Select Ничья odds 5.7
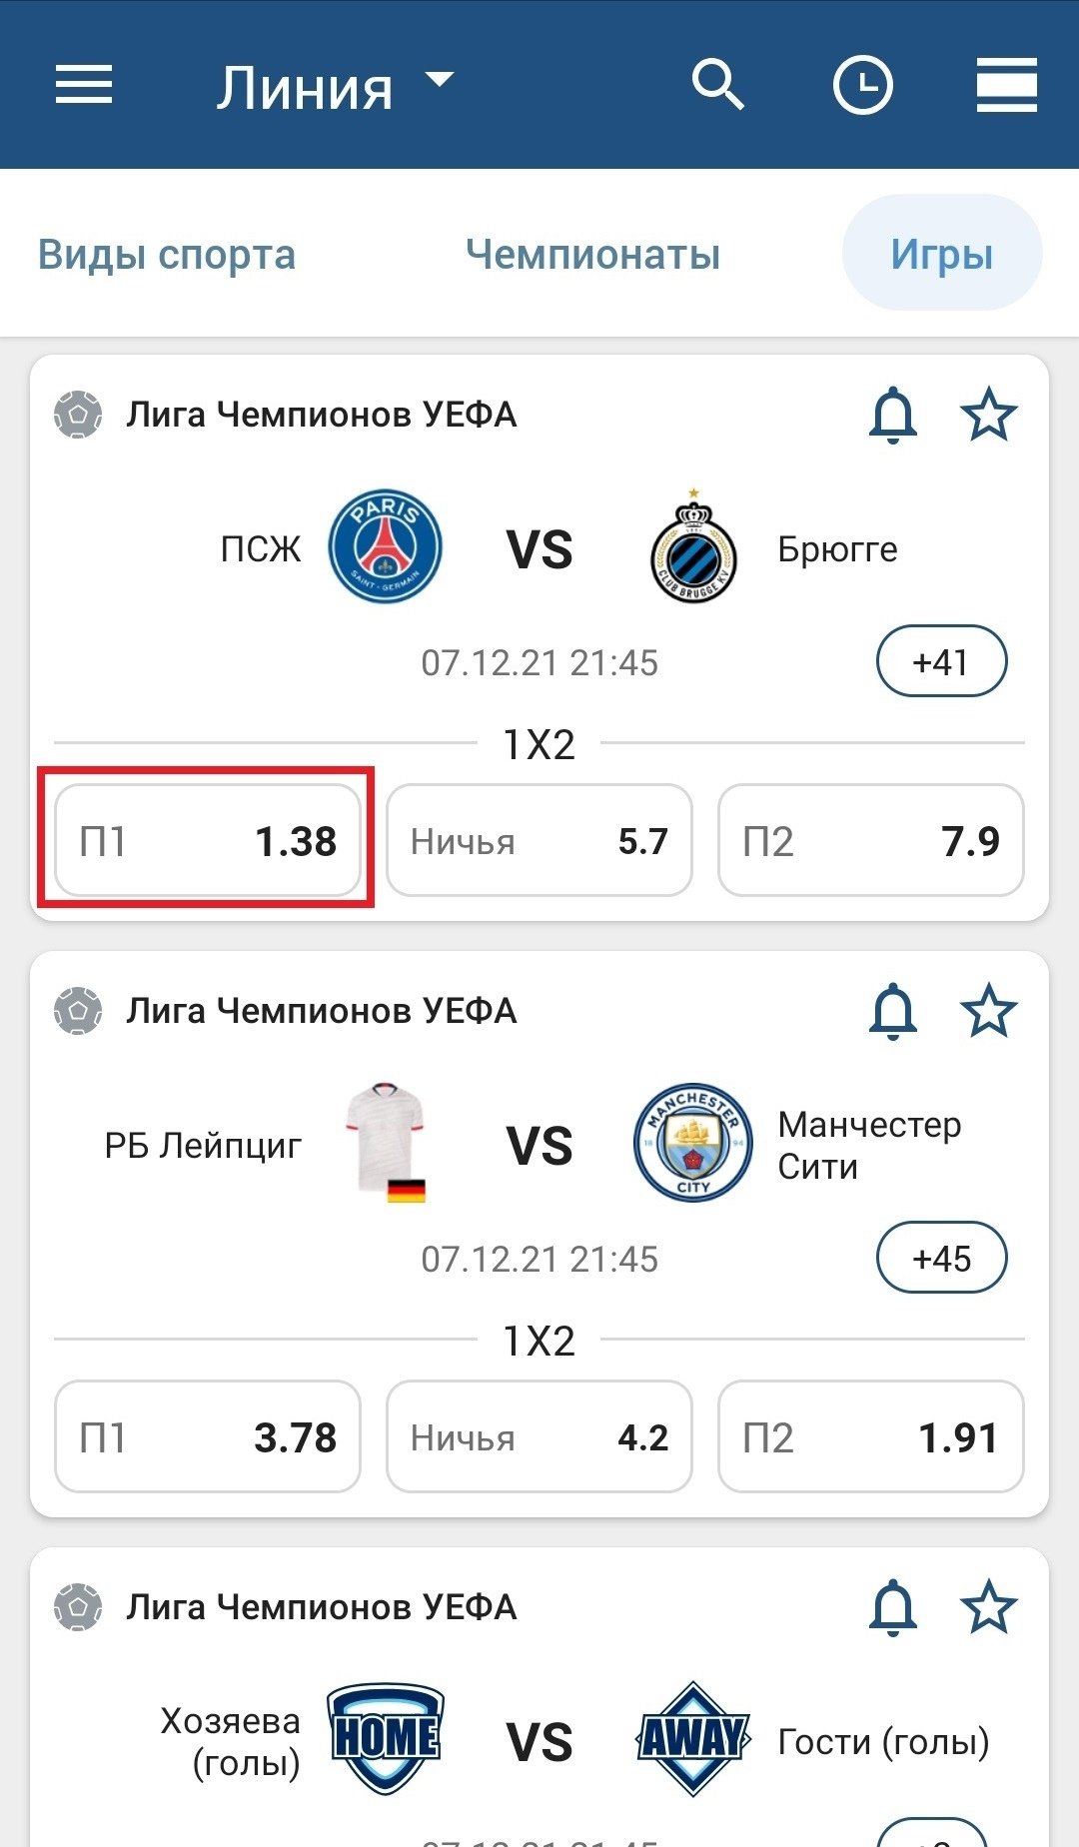The width and height of the screenshot is (1079, 1847). pos(539,840)
